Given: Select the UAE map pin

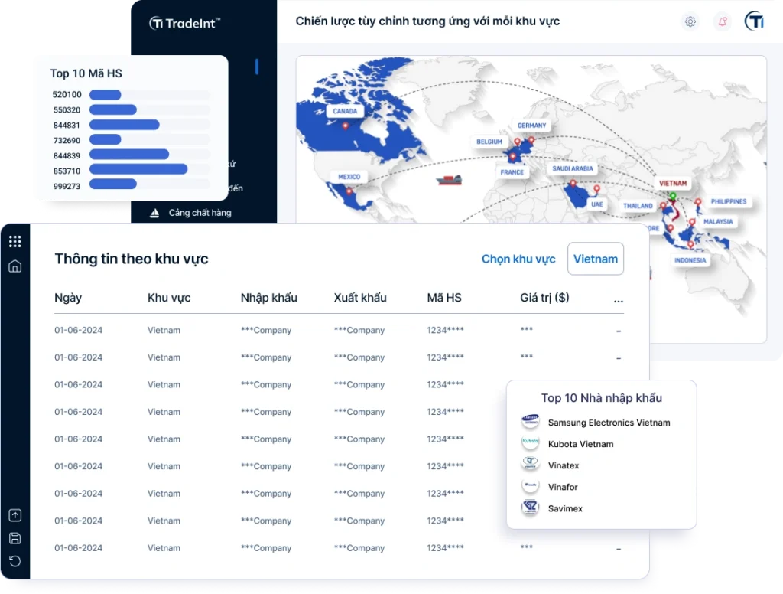Looking at the screenshot, I should coord(596,189).
